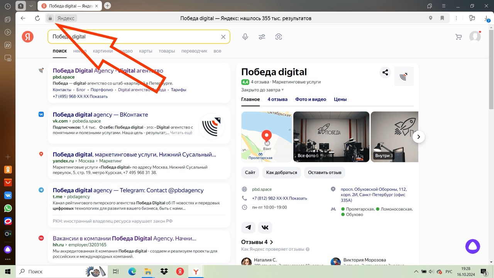This screenshot has width=494, height=278.
Task: Click the 'Как добраться' button
Action: (282, 172)
